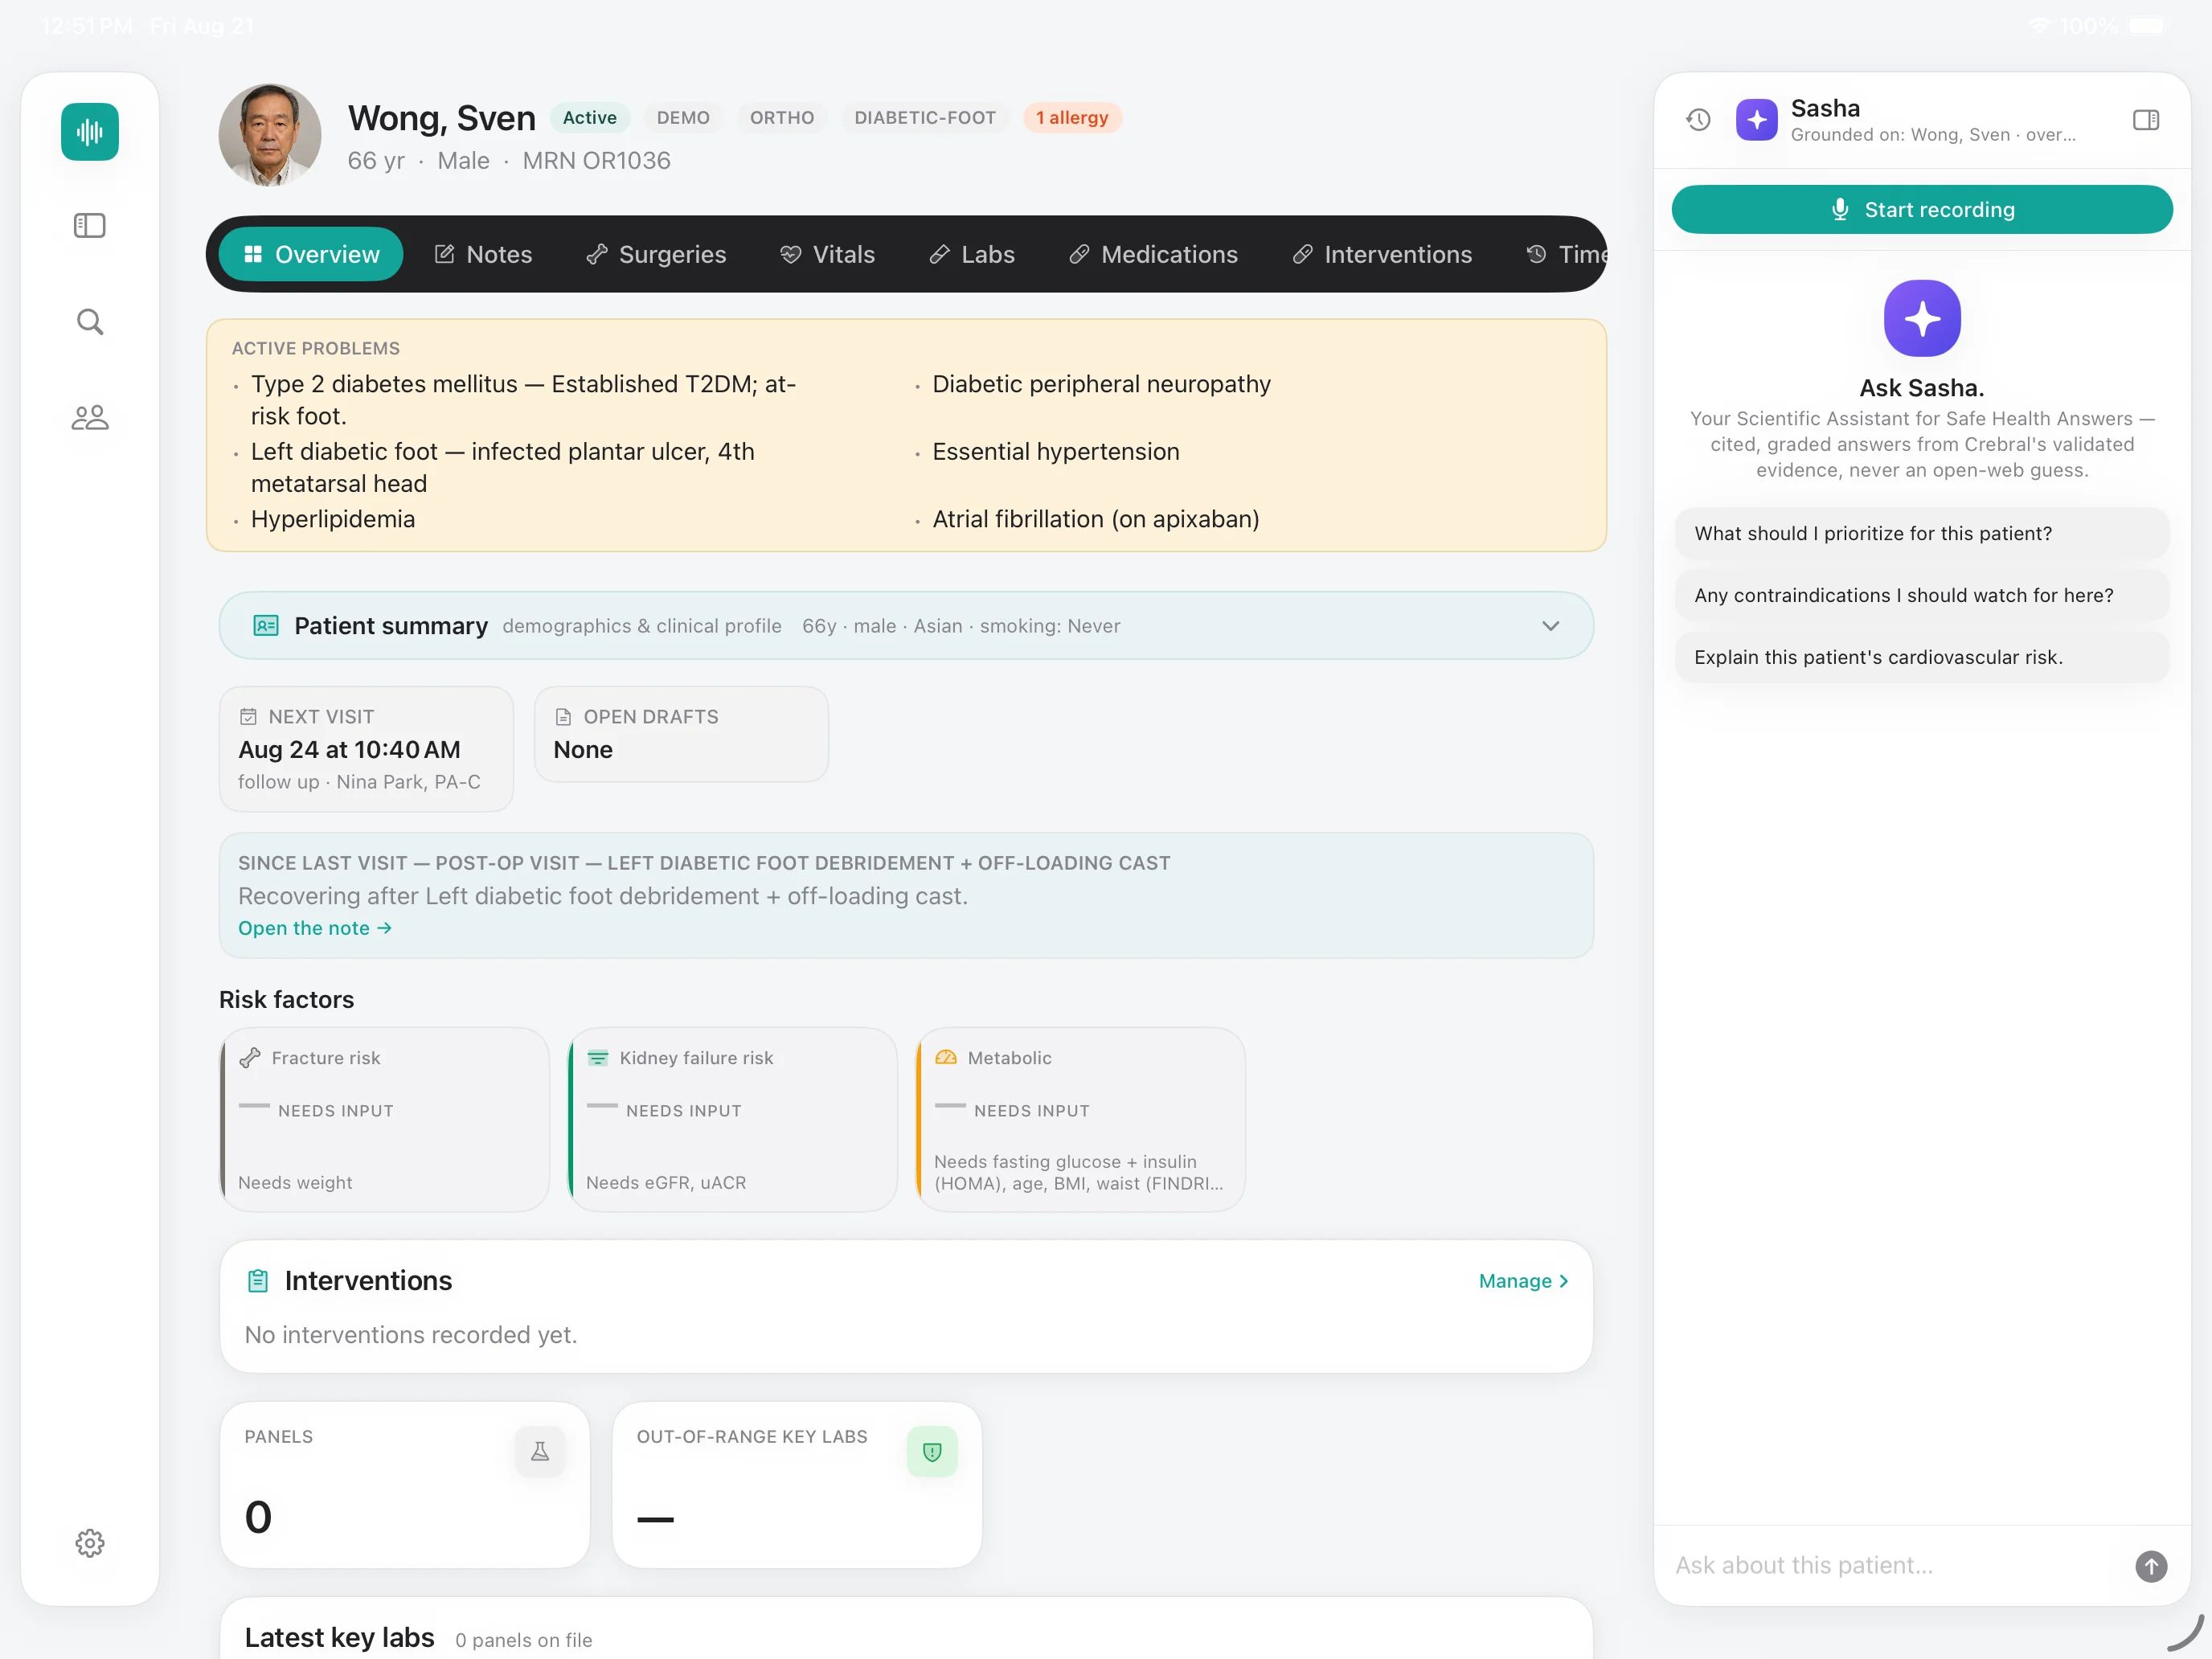Click the Interventions clipboard icon
This screenshot has height=1659, width=2212.
258,1281
